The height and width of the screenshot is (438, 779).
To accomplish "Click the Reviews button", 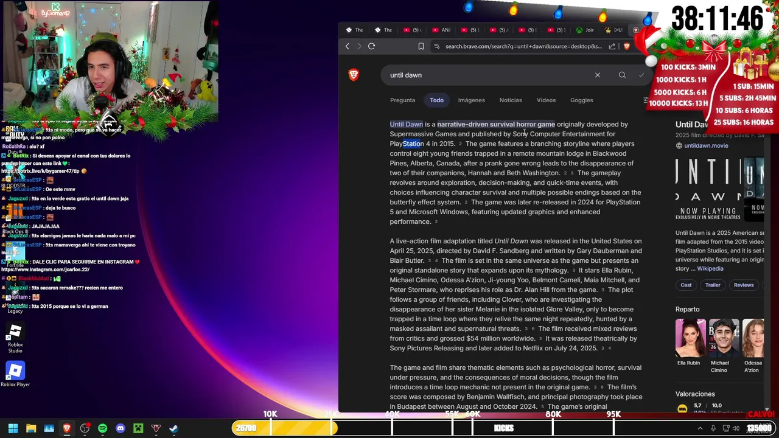I will tap(744, 285).
